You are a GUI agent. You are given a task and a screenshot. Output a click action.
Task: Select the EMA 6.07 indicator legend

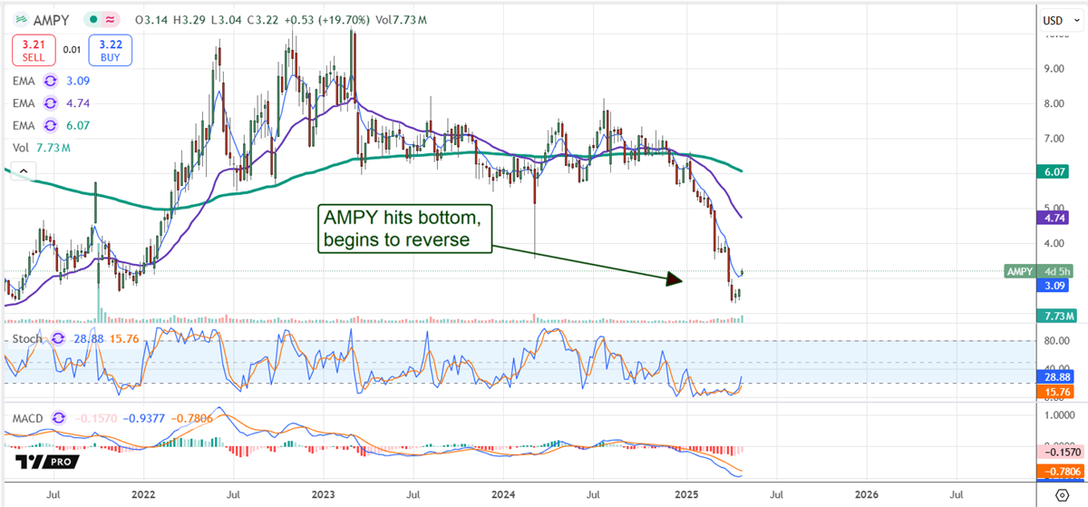click(51, 125)
